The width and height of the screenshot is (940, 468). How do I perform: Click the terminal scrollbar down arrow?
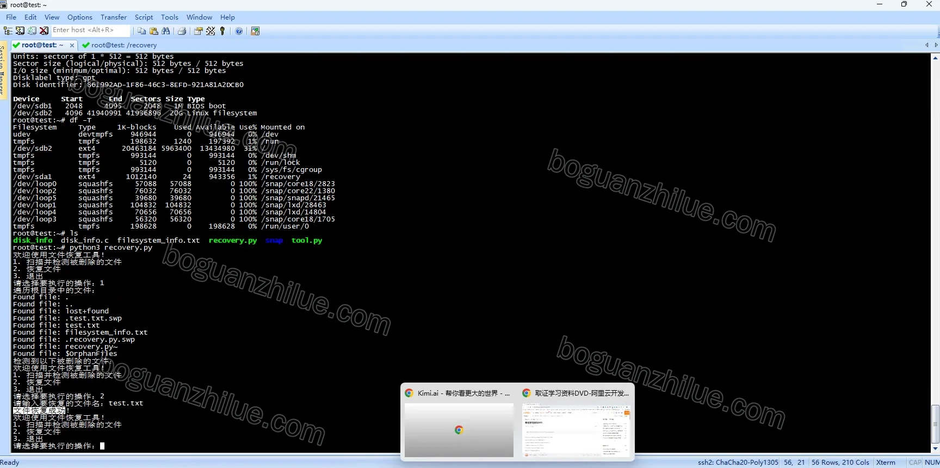[935, 448]
